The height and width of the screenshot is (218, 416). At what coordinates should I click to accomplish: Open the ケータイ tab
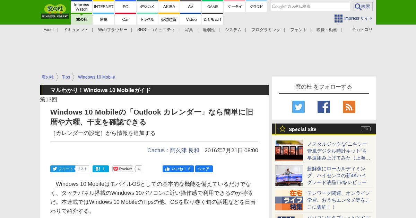point(235,7)
